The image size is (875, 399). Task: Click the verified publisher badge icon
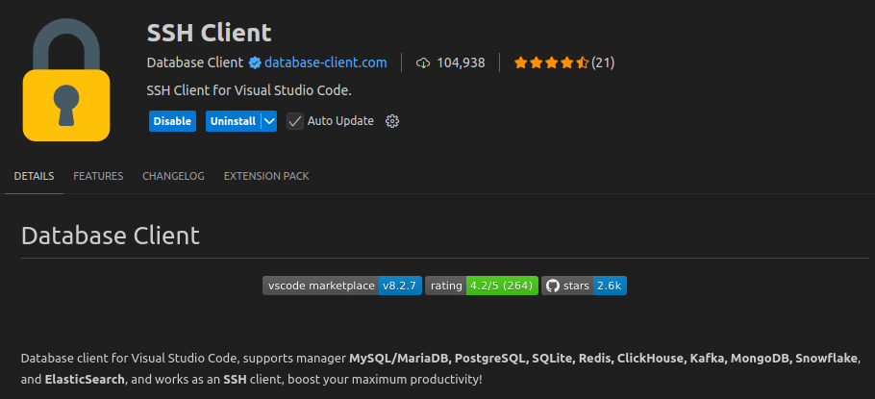[x=255, y=63]
